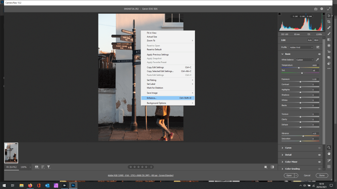337x189 pixels.
Task: Select the Adjustment Brush tool
Action: pos(329,33)
